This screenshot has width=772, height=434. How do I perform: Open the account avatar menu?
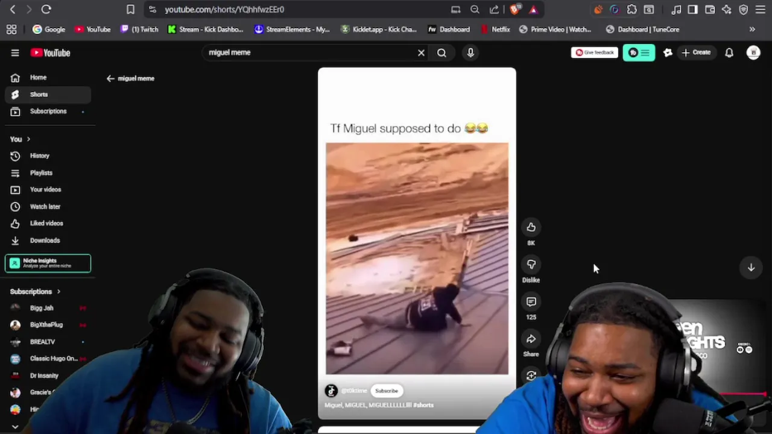[x=753, y=52]
